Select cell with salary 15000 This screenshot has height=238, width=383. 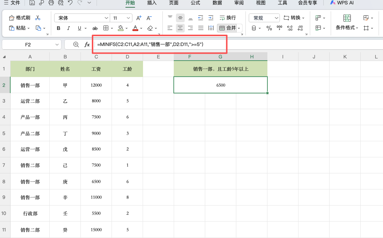coord(96,230)
